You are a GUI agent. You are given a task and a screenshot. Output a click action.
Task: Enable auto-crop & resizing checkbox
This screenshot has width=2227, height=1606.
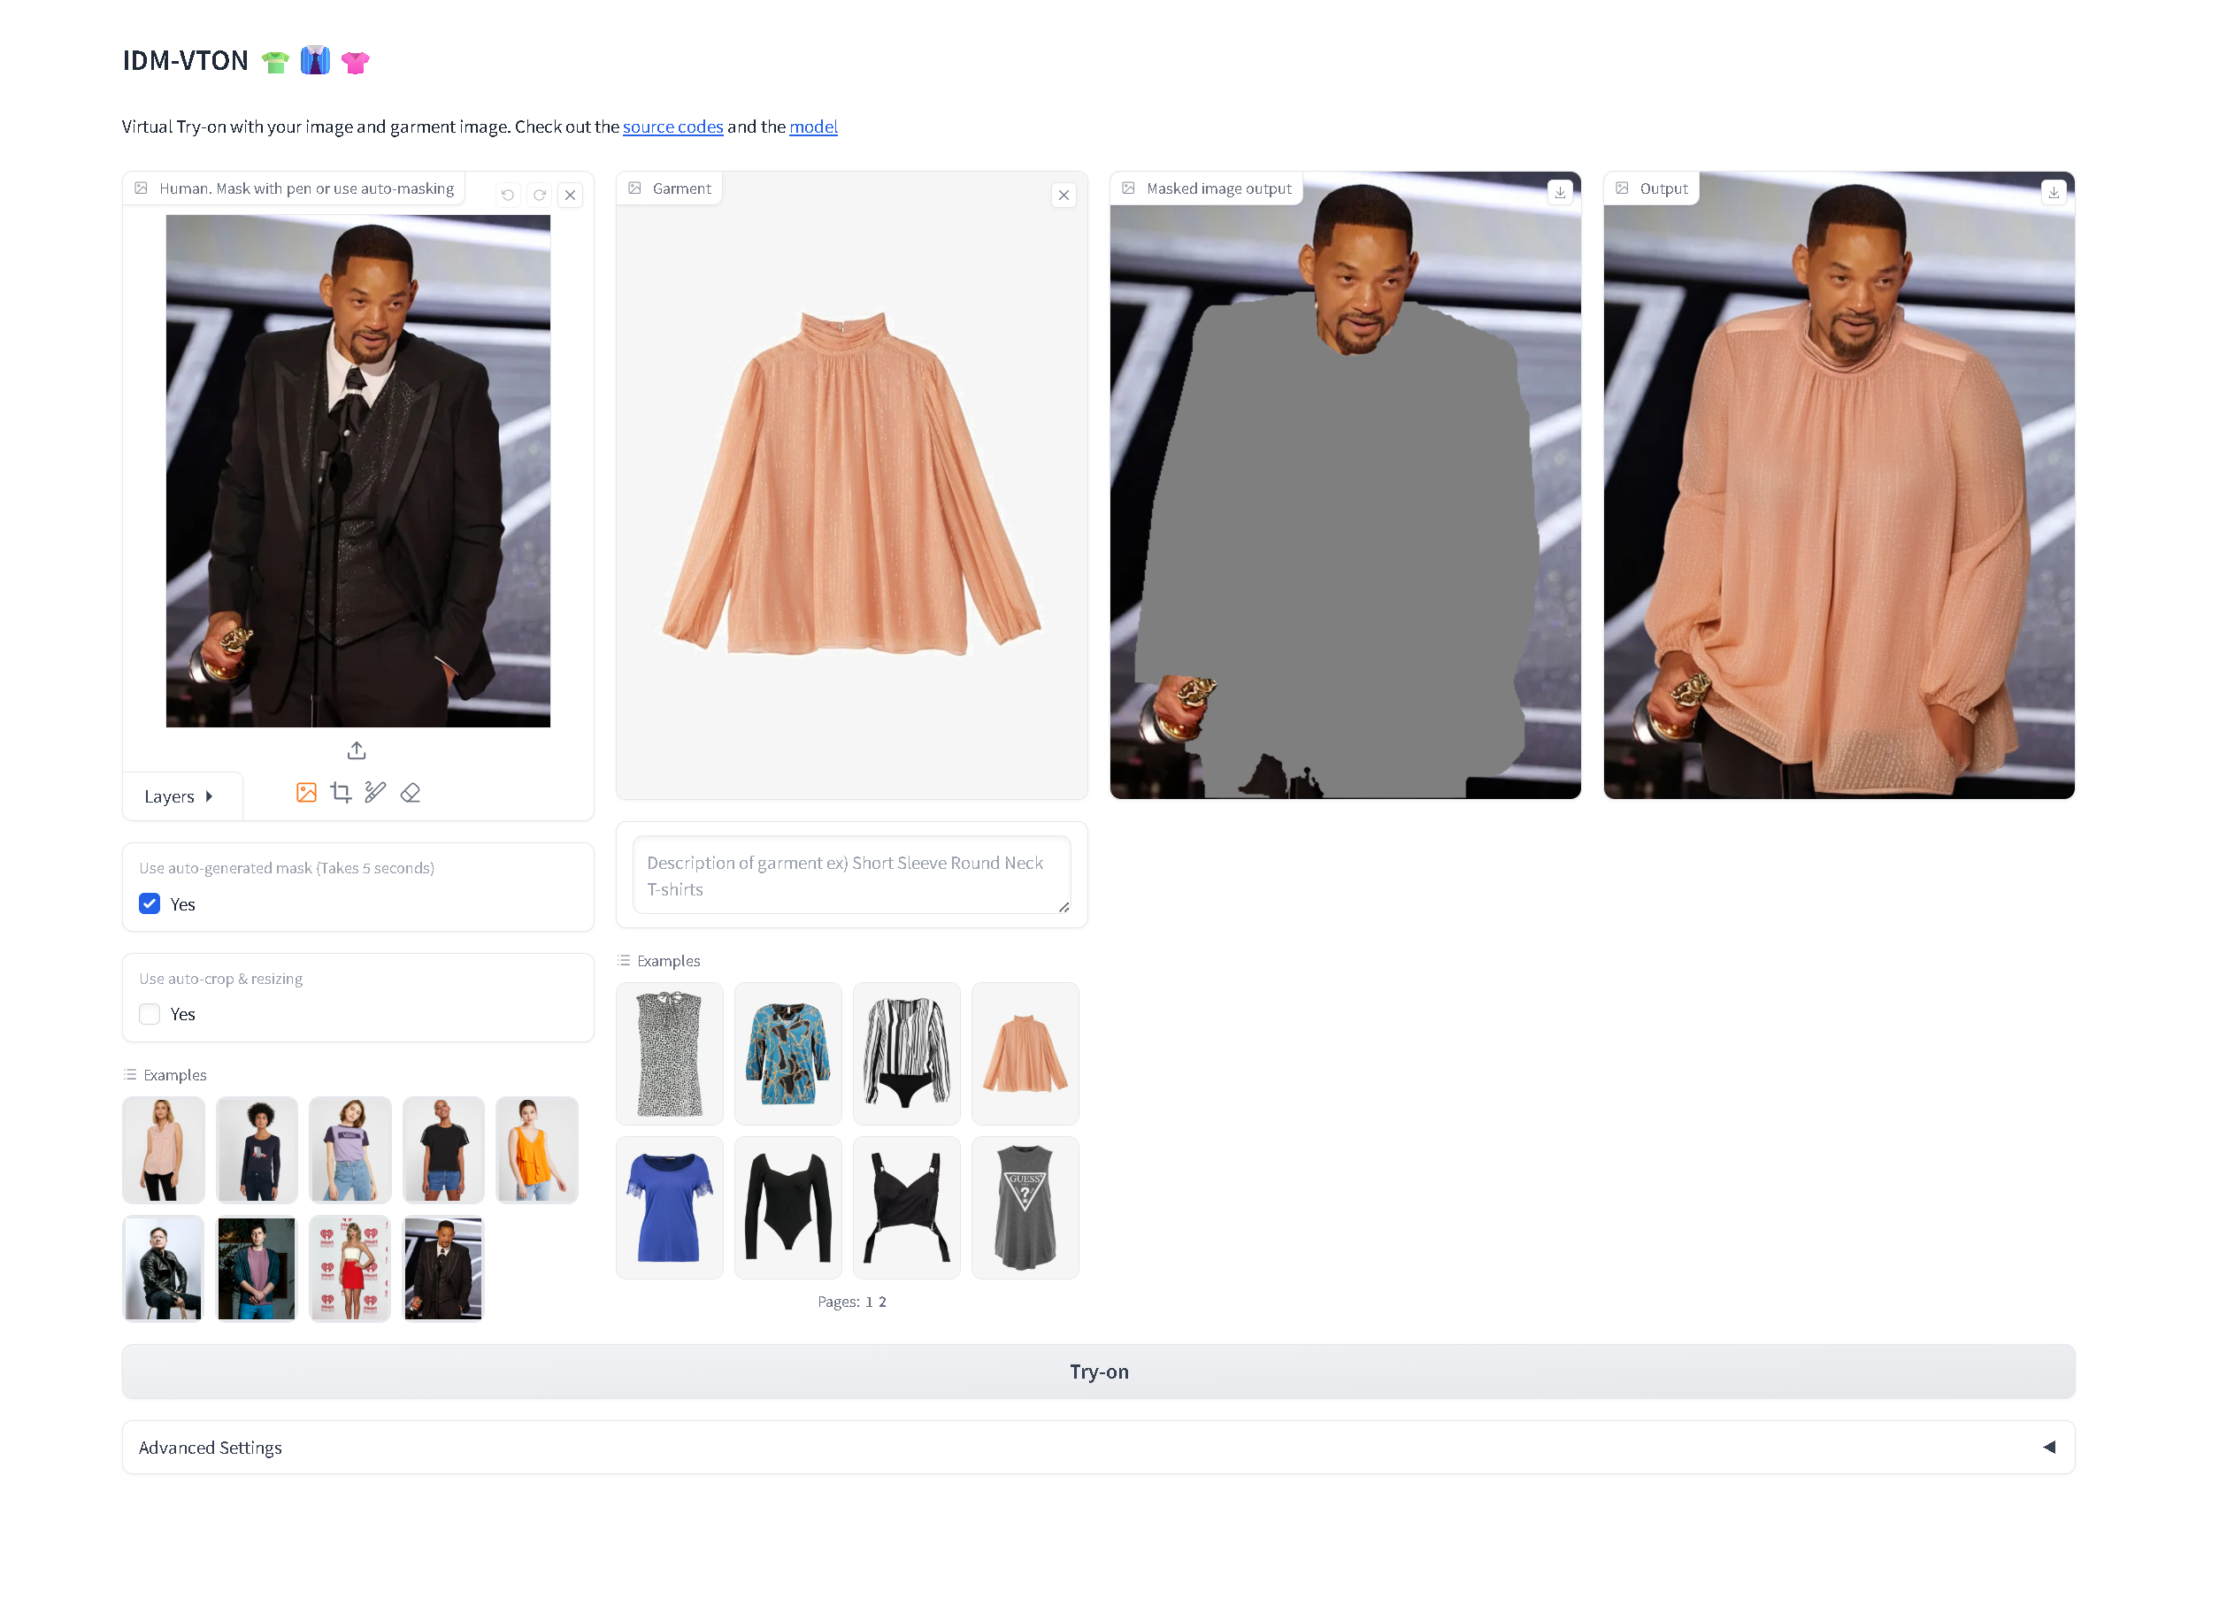coord(150,1015)
